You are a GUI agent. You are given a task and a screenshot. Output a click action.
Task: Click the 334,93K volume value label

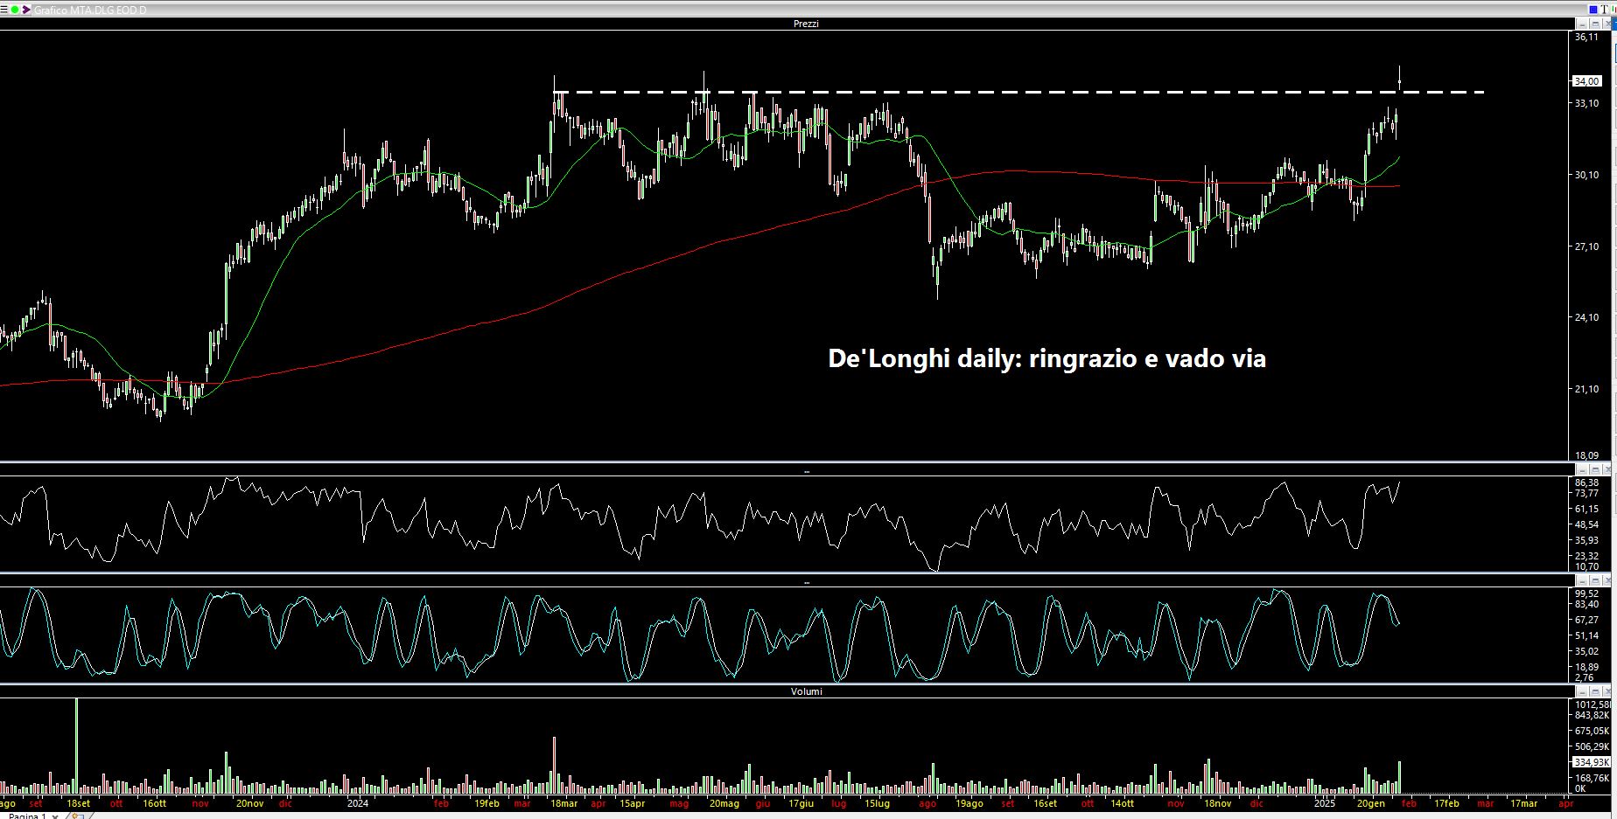click(1592, 762)
